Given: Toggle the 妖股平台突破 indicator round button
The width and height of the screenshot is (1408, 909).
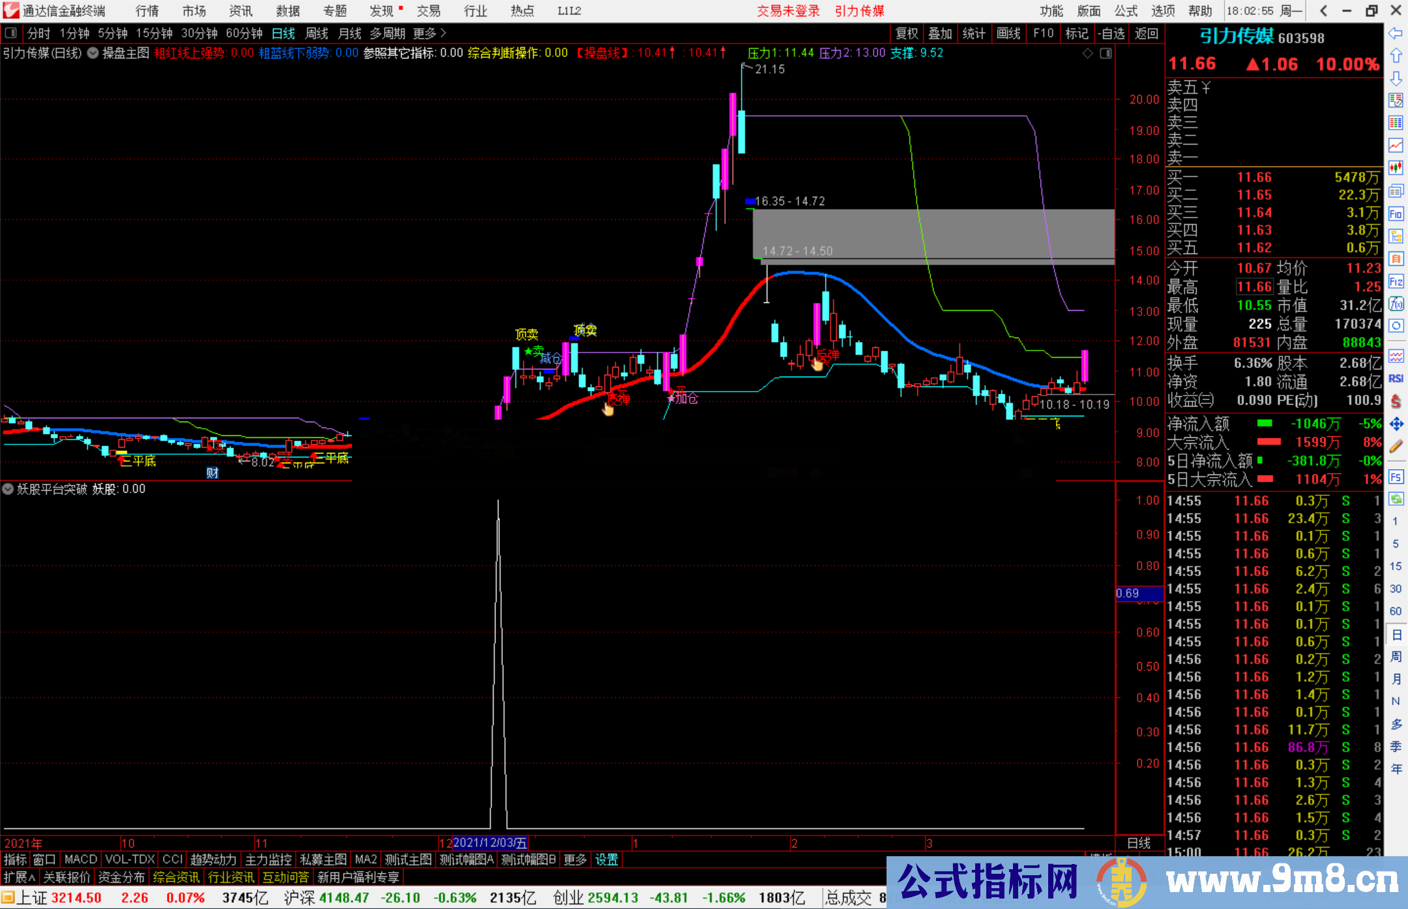Looking at the screenshot, I should click(x=8, y=489).
